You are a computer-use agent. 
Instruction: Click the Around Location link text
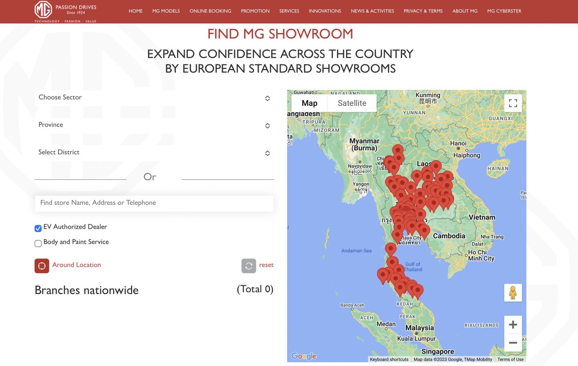coord(76,265)
